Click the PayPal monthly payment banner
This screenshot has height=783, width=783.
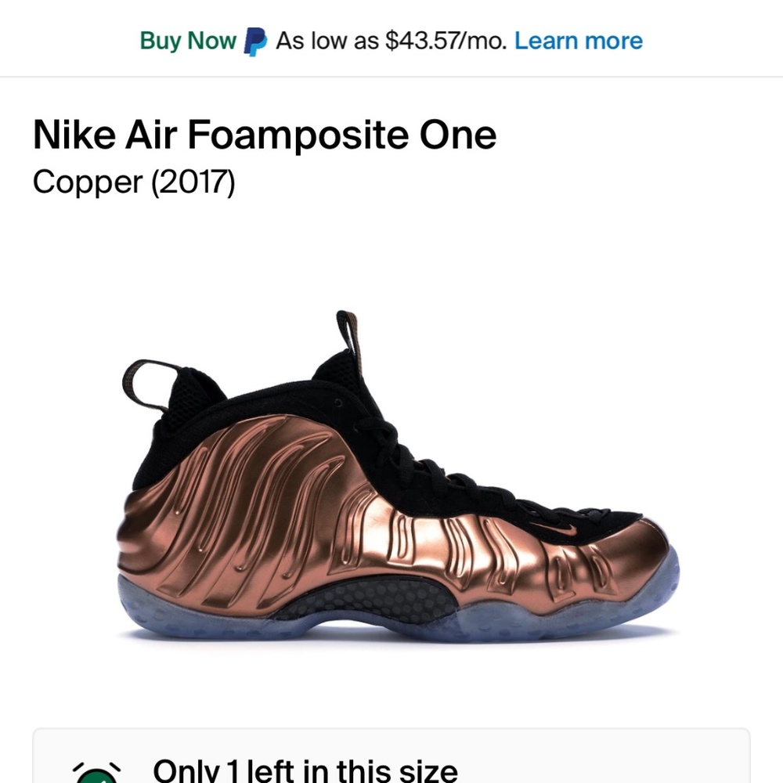point(391,40)
